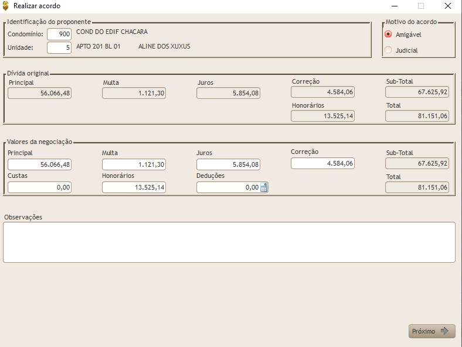Image resolution: width=462 pixels, height=347 pixels.
Task: Click the calculator icon in Deduções field
Action: (264, 187)
